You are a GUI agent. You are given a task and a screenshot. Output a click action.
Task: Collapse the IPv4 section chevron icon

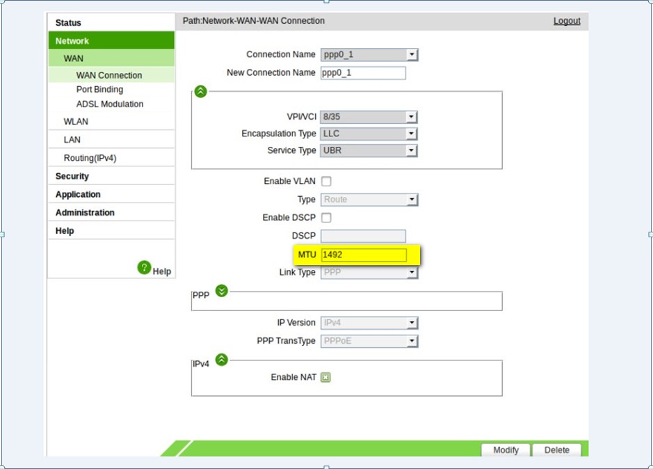click(x=221, y=360)
